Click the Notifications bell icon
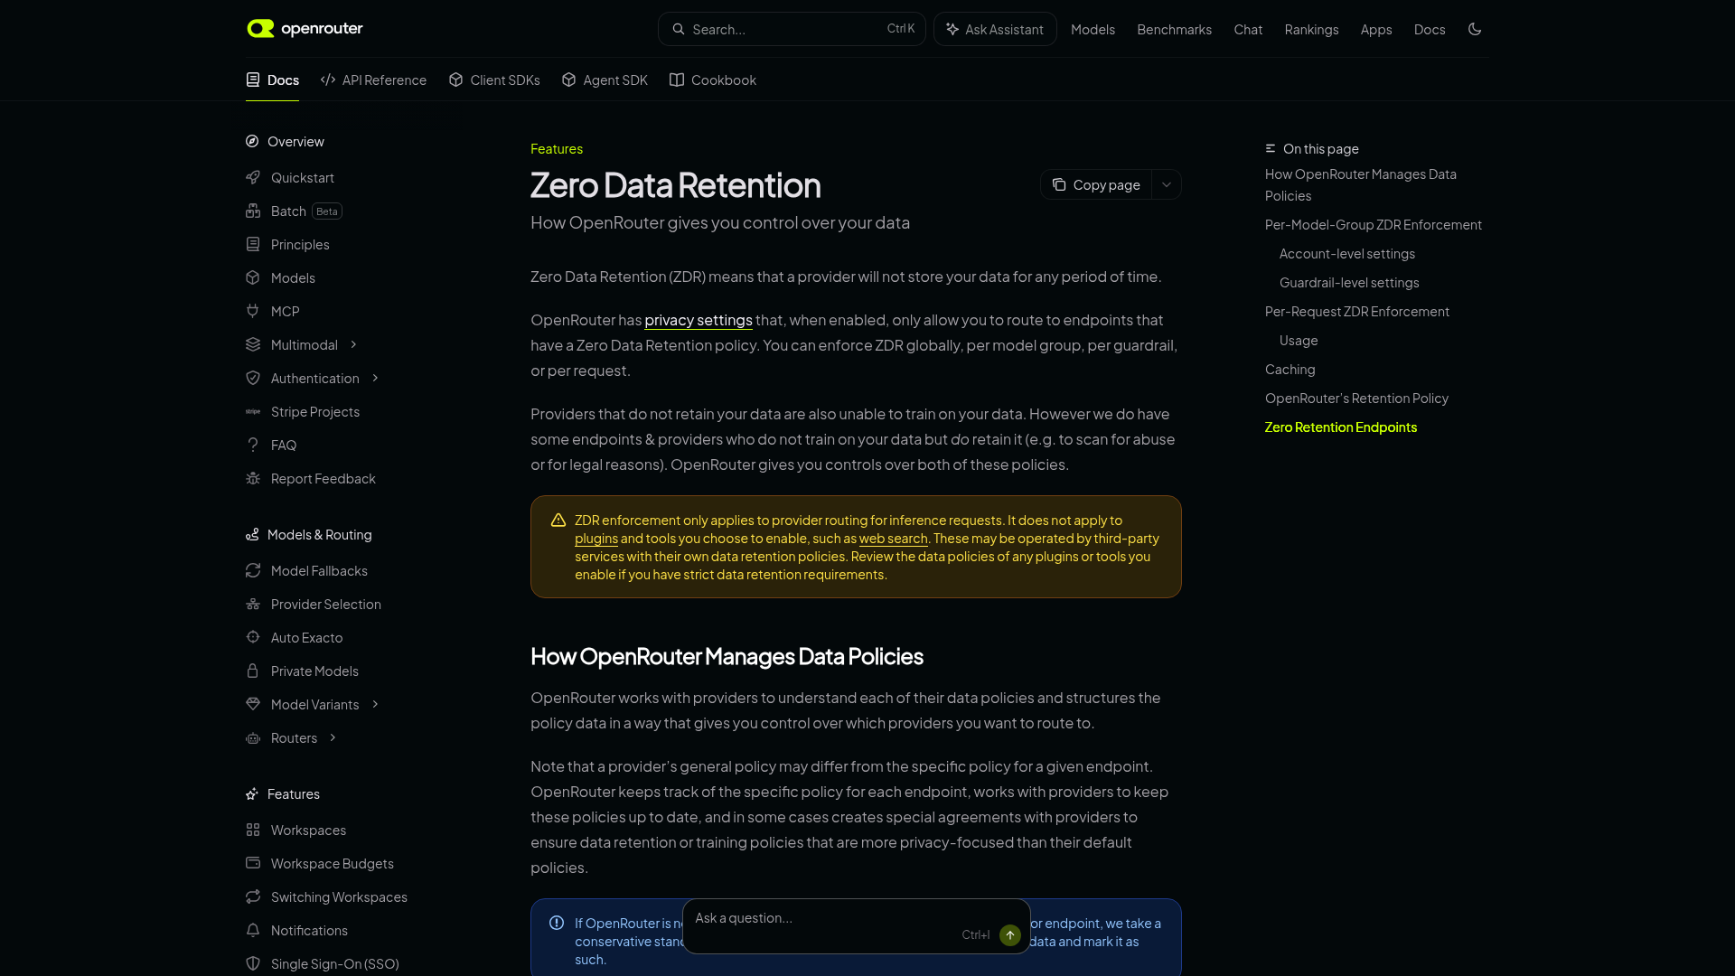This screenshot has width=1735, height=976. click(x=253, y=930)
